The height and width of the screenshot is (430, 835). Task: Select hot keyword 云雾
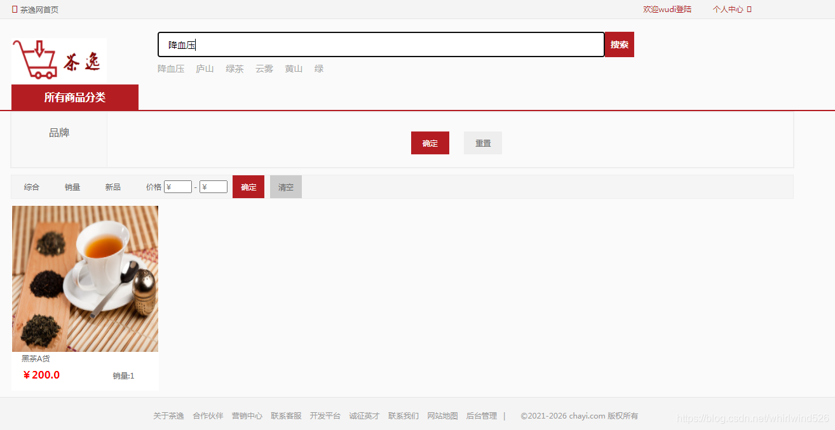pyautogui.click(x=264, y=69)
